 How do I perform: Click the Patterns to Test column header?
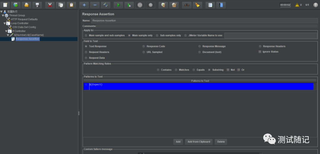pyautogui.click(x=200, y=81)
